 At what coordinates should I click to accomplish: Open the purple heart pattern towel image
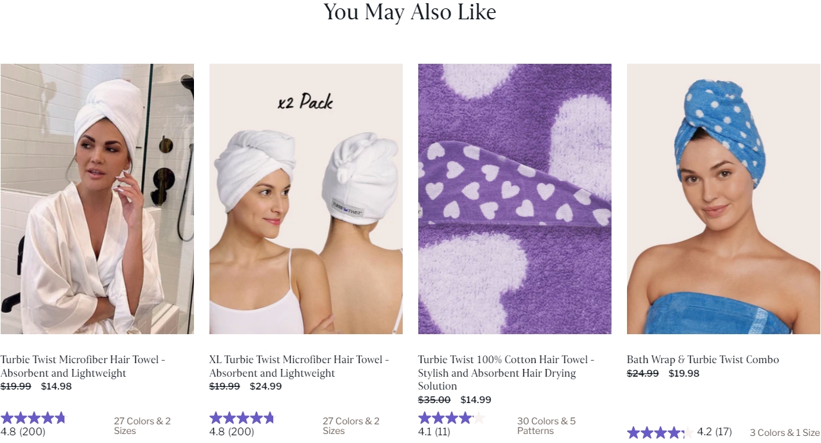514,198
